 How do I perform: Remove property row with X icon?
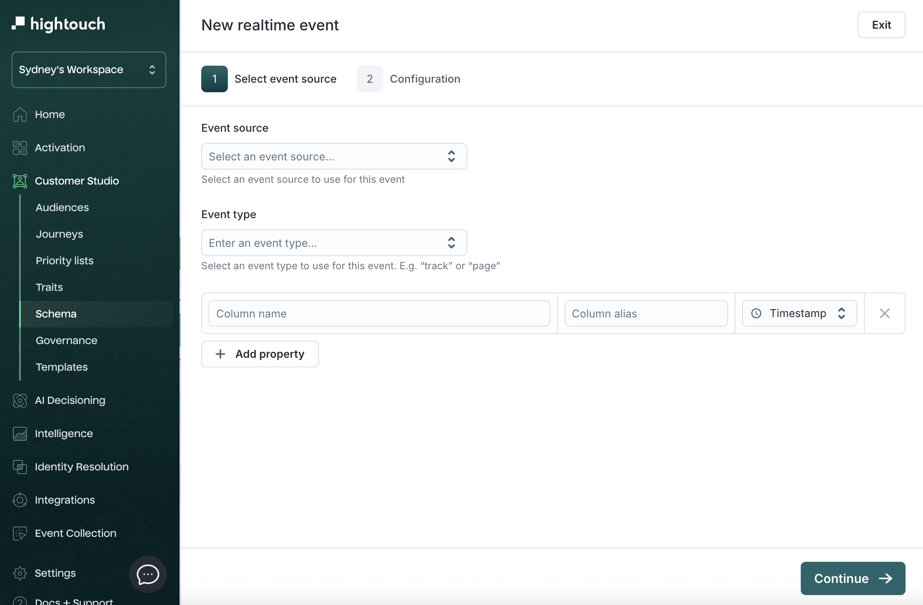[x=885, y=313]
